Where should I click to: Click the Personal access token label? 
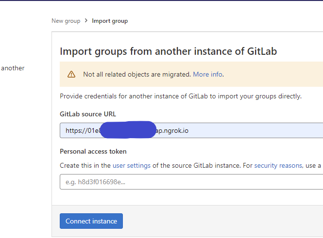93,151
